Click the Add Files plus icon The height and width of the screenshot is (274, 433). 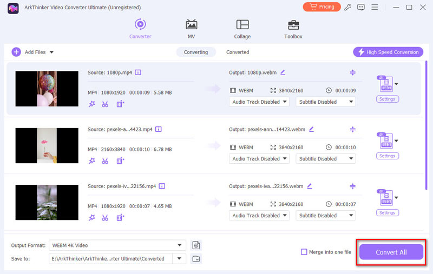(16, 52)
